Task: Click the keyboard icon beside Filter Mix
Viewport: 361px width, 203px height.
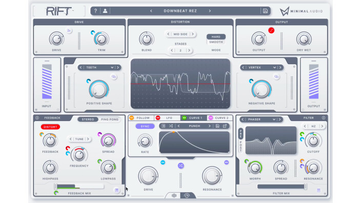Action: coord(318,190)
